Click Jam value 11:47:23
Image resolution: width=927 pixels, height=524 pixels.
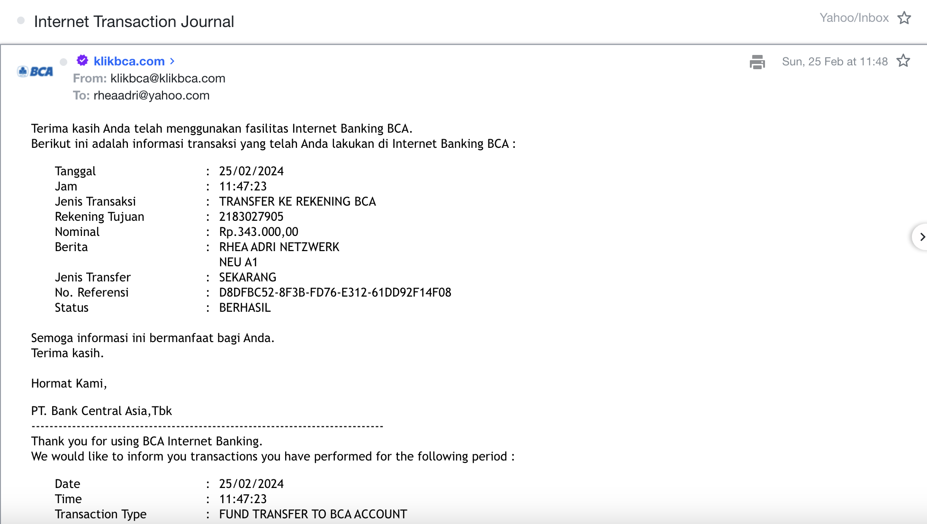point(243,186)
